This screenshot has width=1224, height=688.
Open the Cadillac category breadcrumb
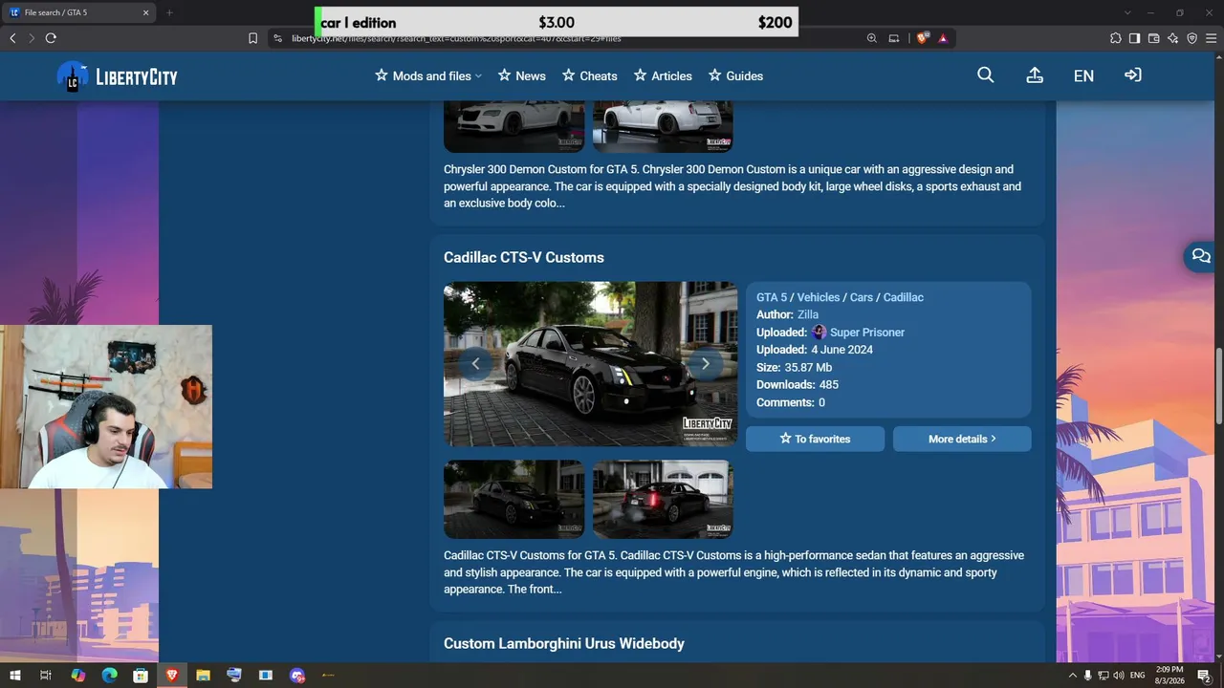pyautogui.click(x=904, y=297)
